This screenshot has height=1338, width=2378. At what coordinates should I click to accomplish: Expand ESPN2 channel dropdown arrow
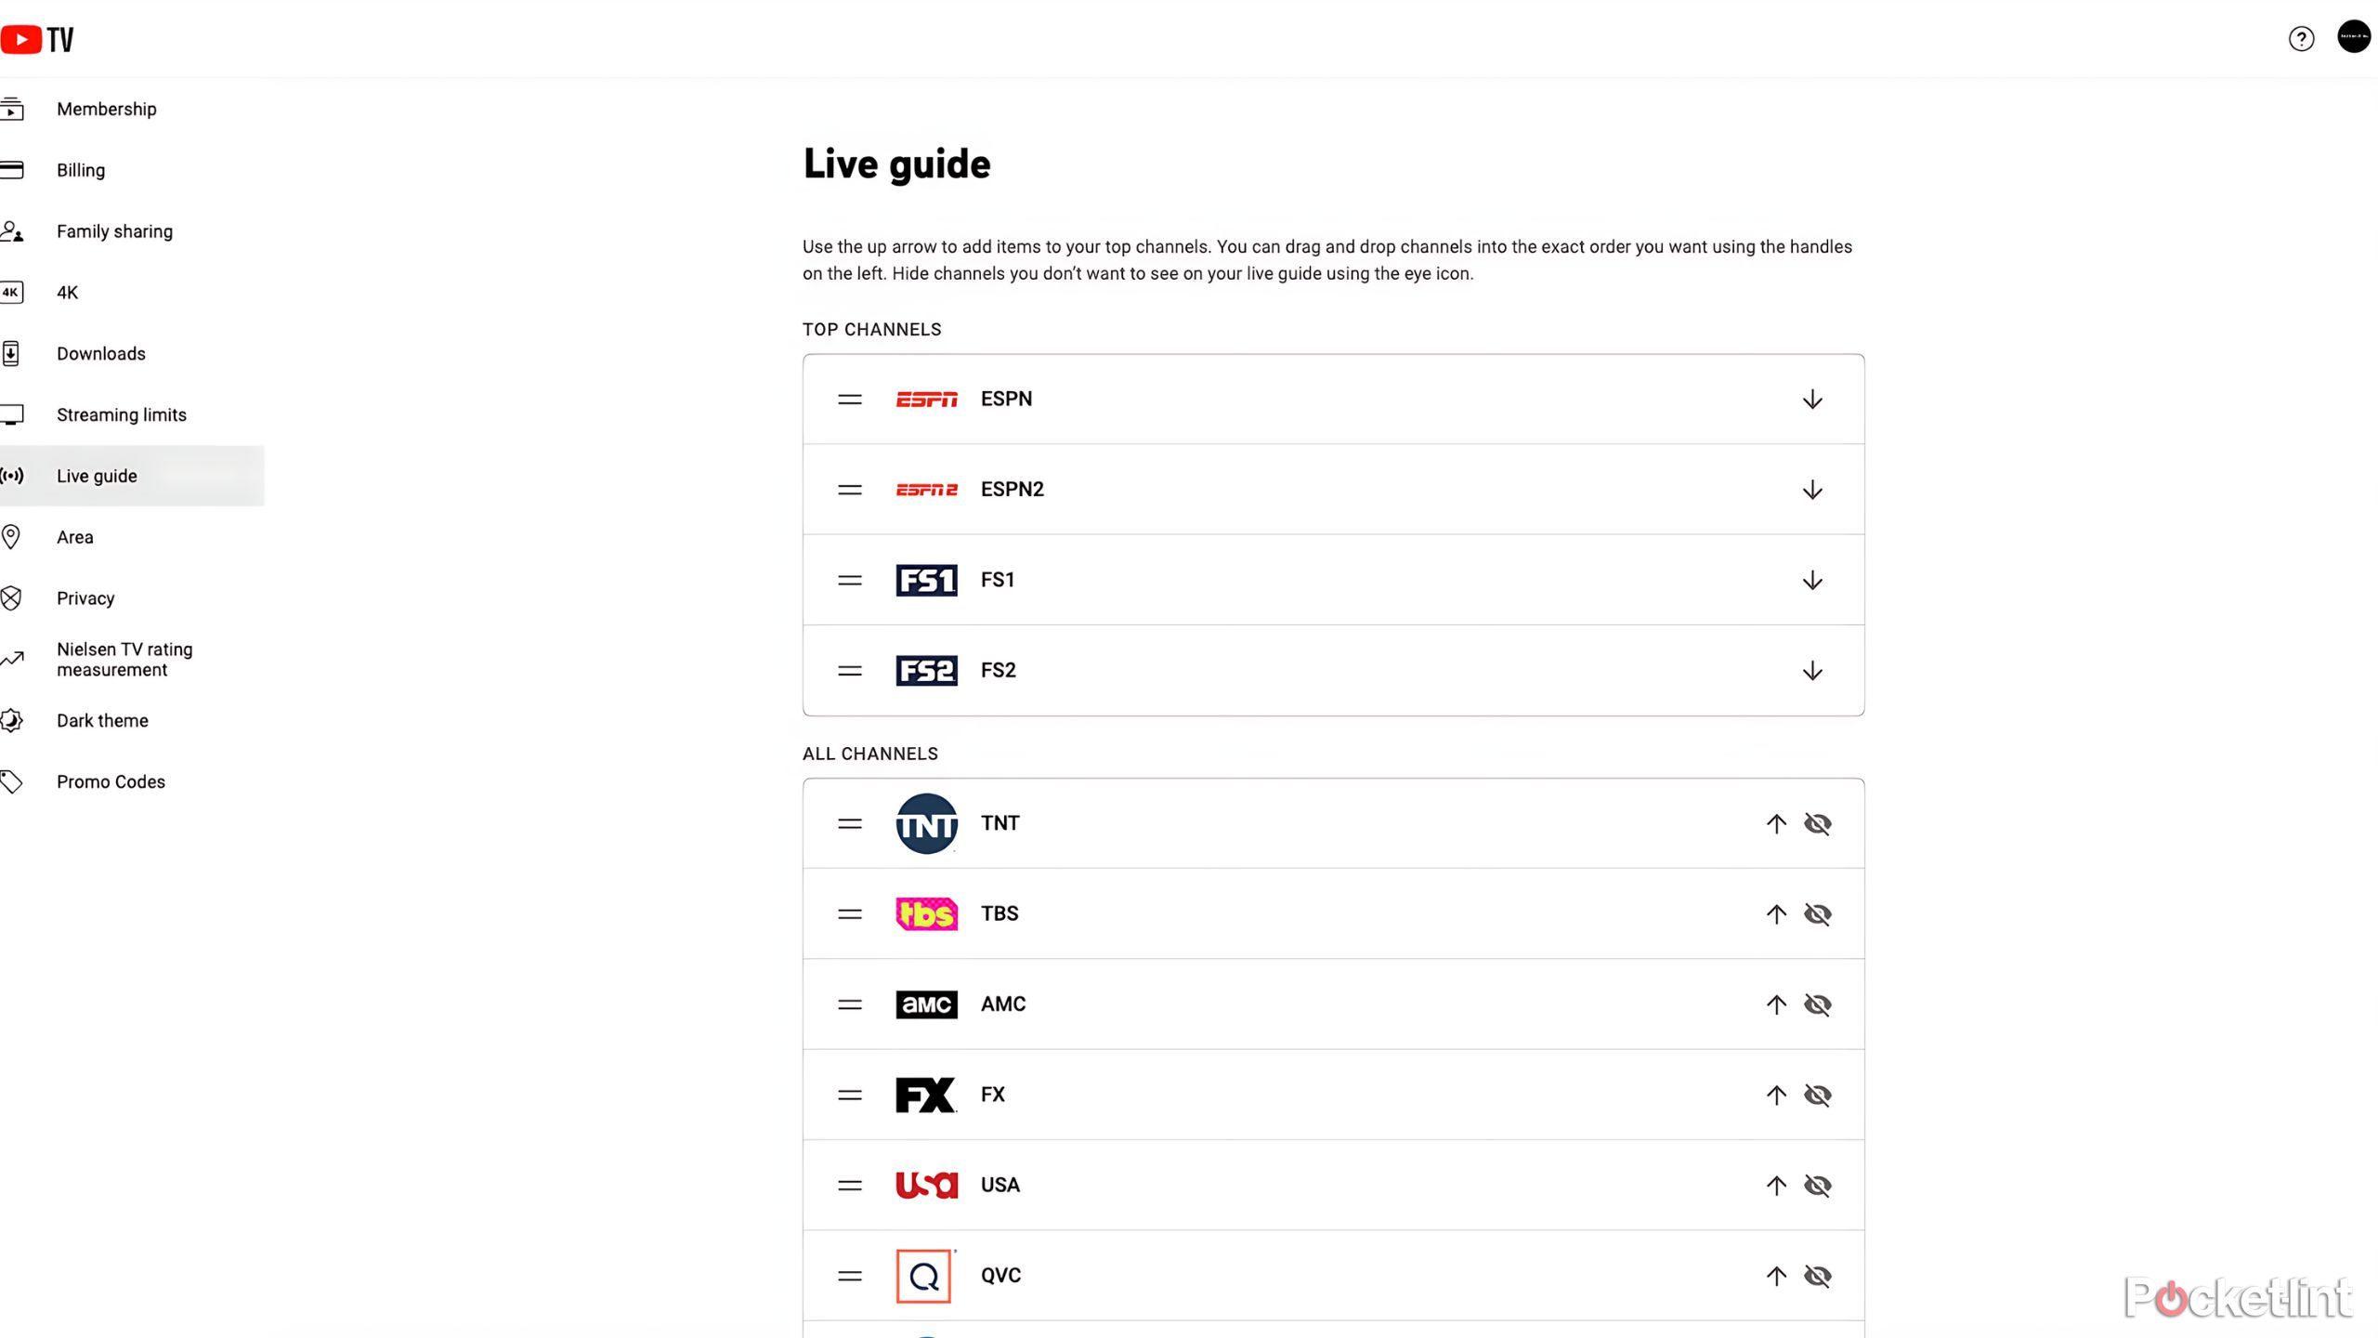click(x=1811, y=489)
